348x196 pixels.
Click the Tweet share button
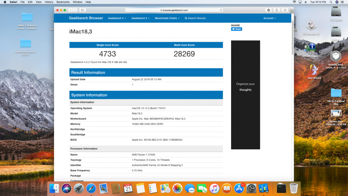(236, 29)
